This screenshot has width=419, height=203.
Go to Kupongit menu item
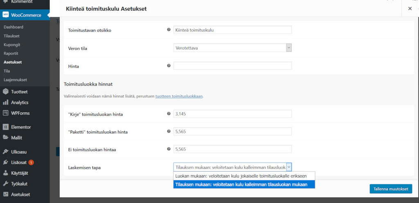pos(12,45)
